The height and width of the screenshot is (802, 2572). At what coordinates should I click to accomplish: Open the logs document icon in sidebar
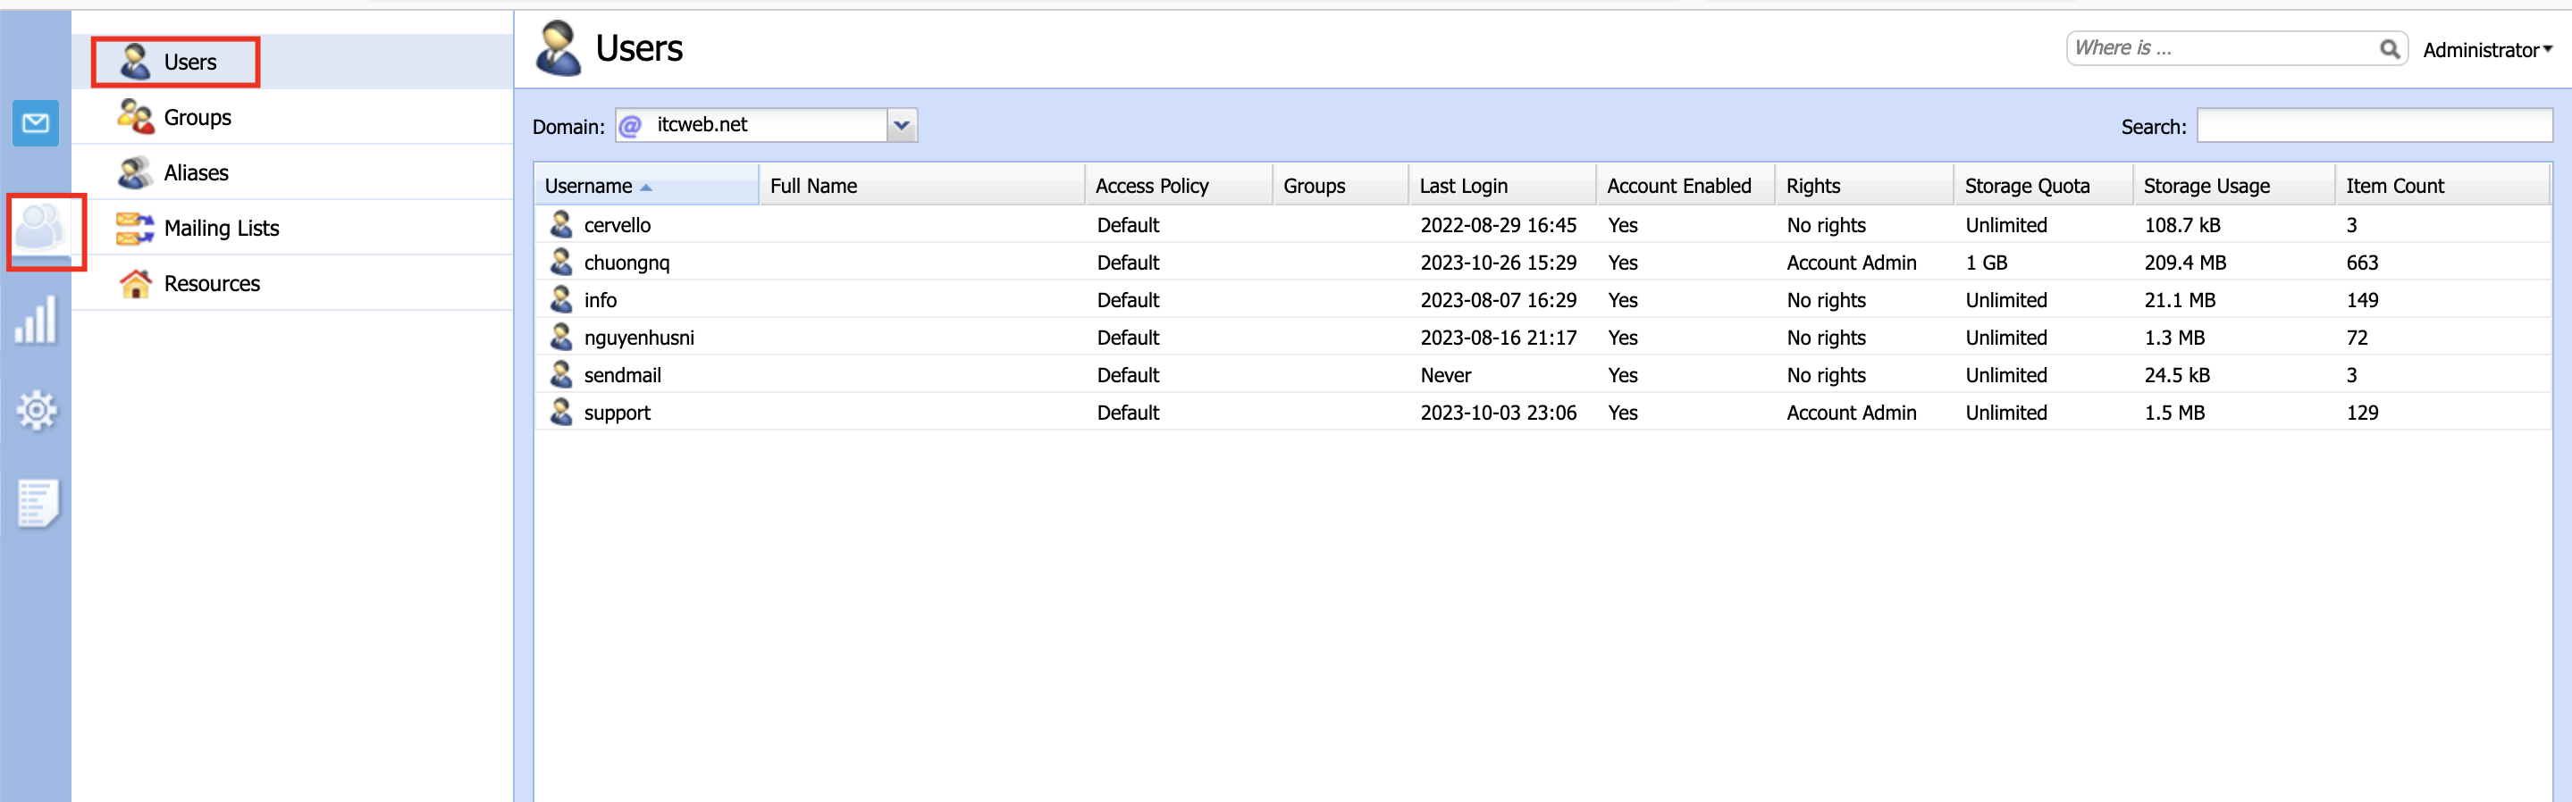[x=38, y=502]
